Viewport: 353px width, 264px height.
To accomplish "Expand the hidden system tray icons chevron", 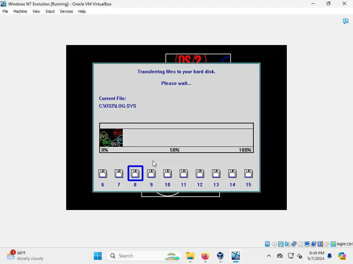I will tap(269, 256).
